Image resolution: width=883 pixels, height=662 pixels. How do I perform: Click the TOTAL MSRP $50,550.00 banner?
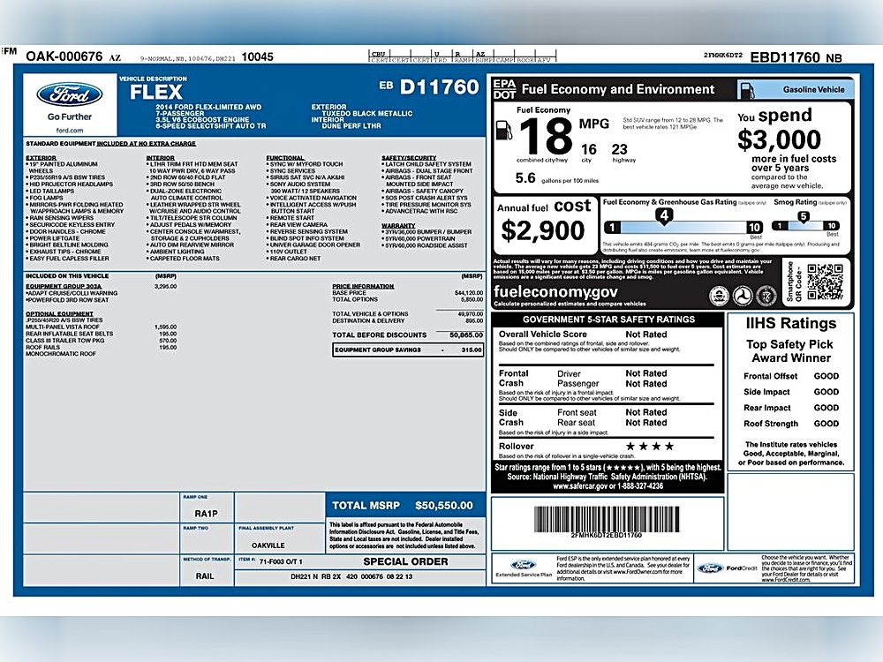coord(405,505)
